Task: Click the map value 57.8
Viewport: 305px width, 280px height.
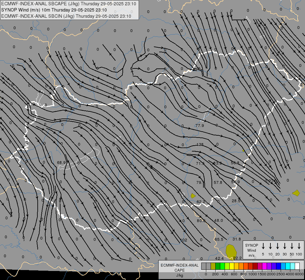Action: click(x=218, y=182)
